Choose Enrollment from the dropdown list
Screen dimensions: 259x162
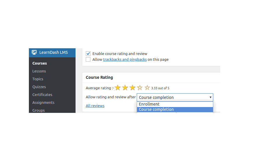pos(175,104)
